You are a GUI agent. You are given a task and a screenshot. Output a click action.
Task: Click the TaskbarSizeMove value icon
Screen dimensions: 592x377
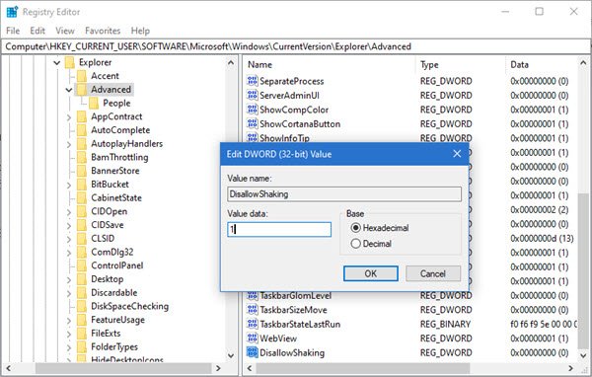tap(252, 310)
